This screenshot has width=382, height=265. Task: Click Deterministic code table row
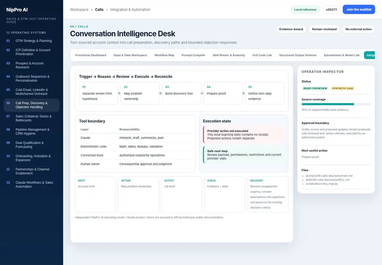pyautogui.click(x=135, y=147)
